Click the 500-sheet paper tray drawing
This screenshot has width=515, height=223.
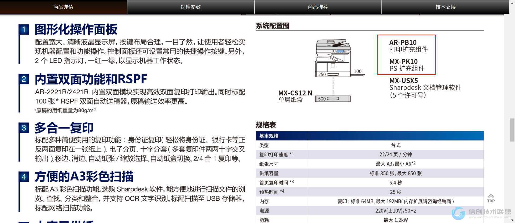[x=333, y=99]
